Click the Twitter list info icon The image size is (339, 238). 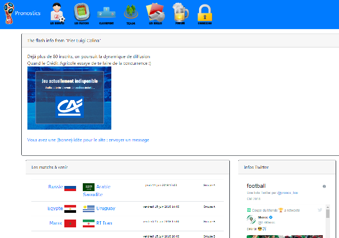pyautogui.click(x=324, y=187)
